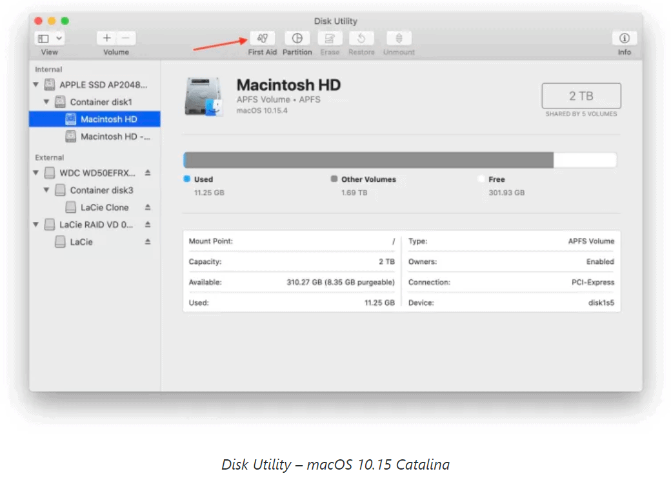671x478 pixels.
Task: Select the WDC WD50EFRX external disk
Action: (x=95, y=173)
